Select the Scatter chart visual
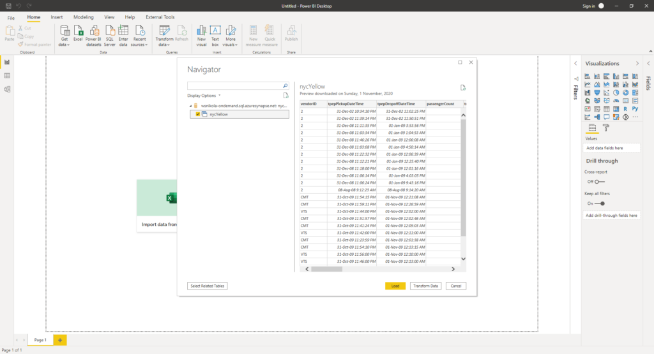 pyautogui.click(x=607, y=92)
